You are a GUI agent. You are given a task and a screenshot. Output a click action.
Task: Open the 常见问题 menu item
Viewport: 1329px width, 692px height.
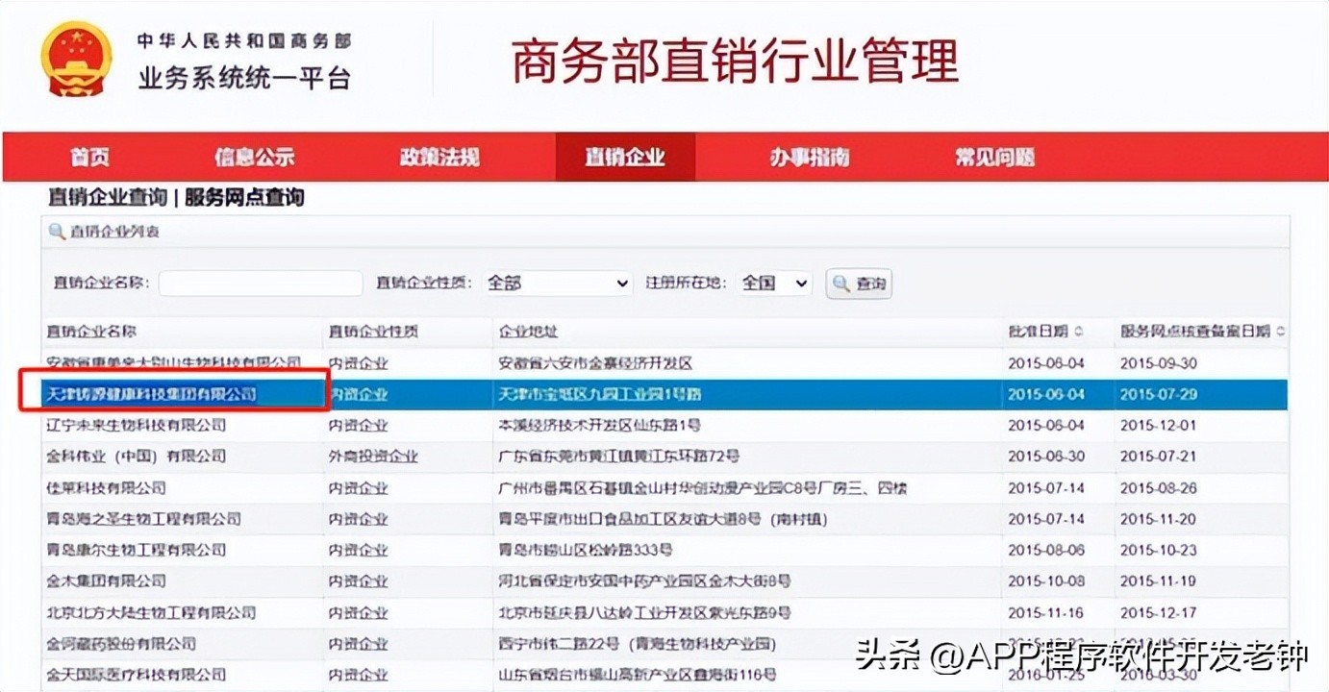click(x=994, y=158)
